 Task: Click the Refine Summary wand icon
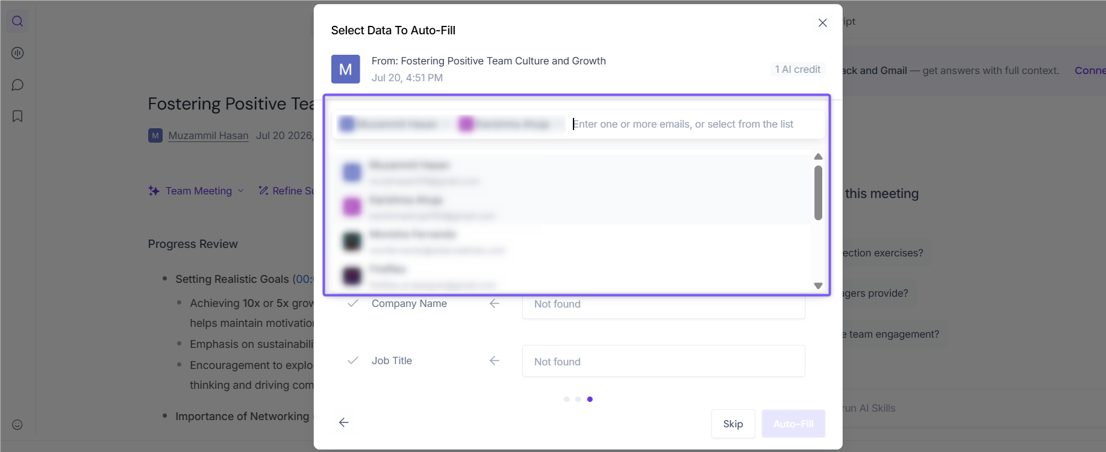click(x=263, y=191)
